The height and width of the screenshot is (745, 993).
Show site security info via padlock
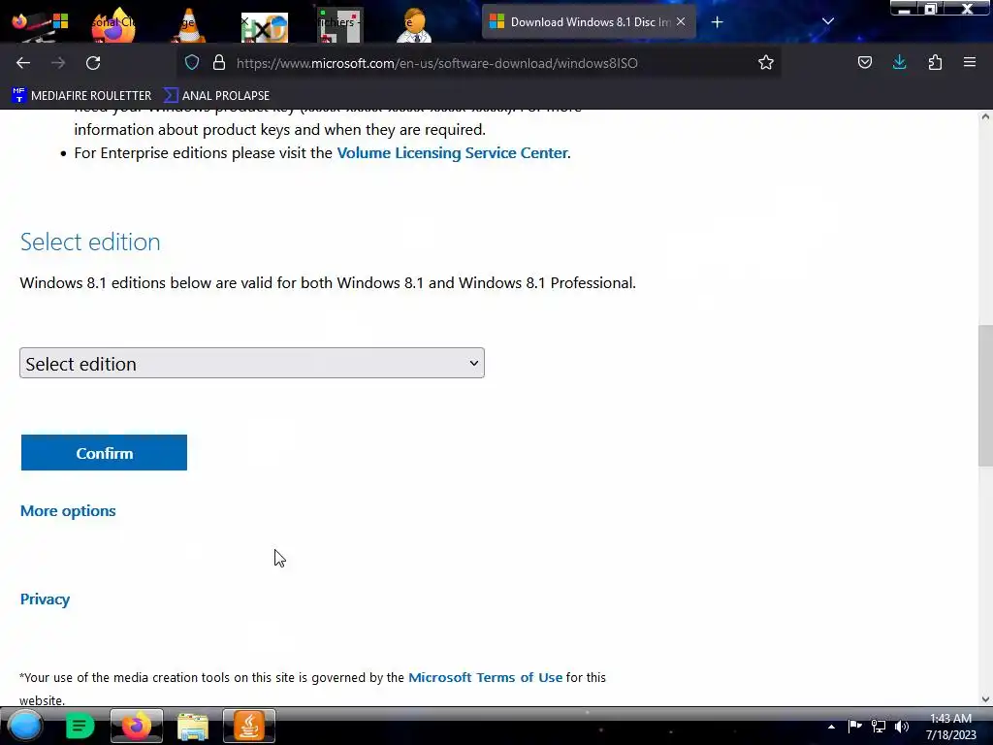pos(219,62)
